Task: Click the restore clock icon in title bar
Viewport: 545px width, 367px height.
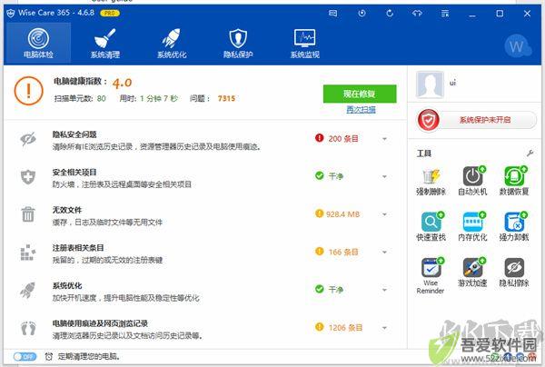Action: click(362, 14)
